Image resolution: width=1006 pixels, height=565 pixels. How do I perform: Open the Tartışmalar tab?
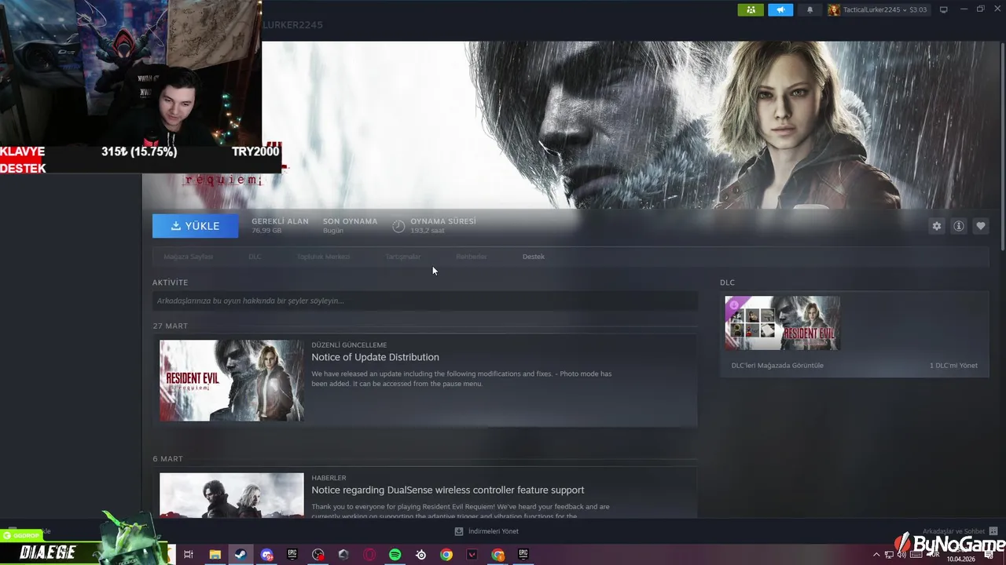click(x=403, y=257)
